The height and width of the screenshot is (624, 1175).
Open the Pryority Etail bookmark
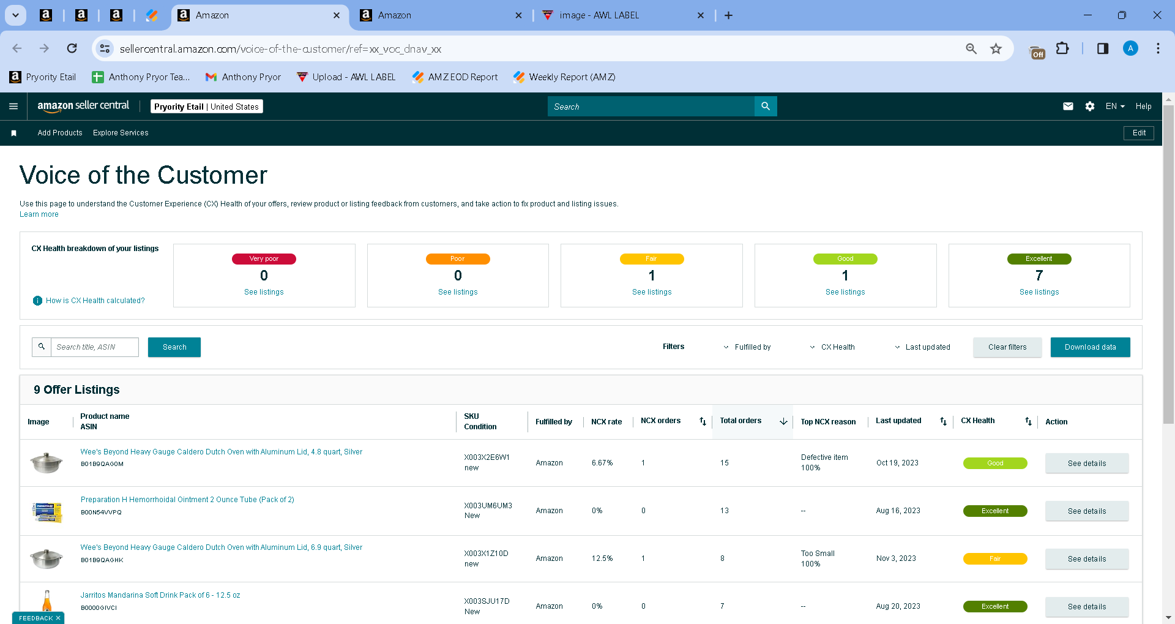(43, 77)
